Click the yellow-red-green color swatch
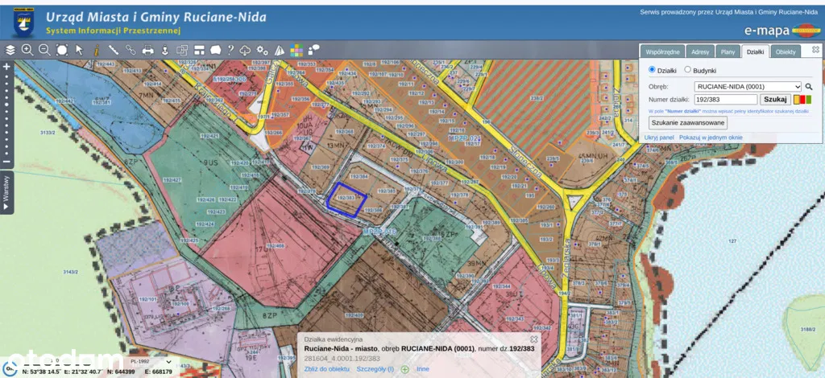Viewport: 825px width, 378px height. 802,99
